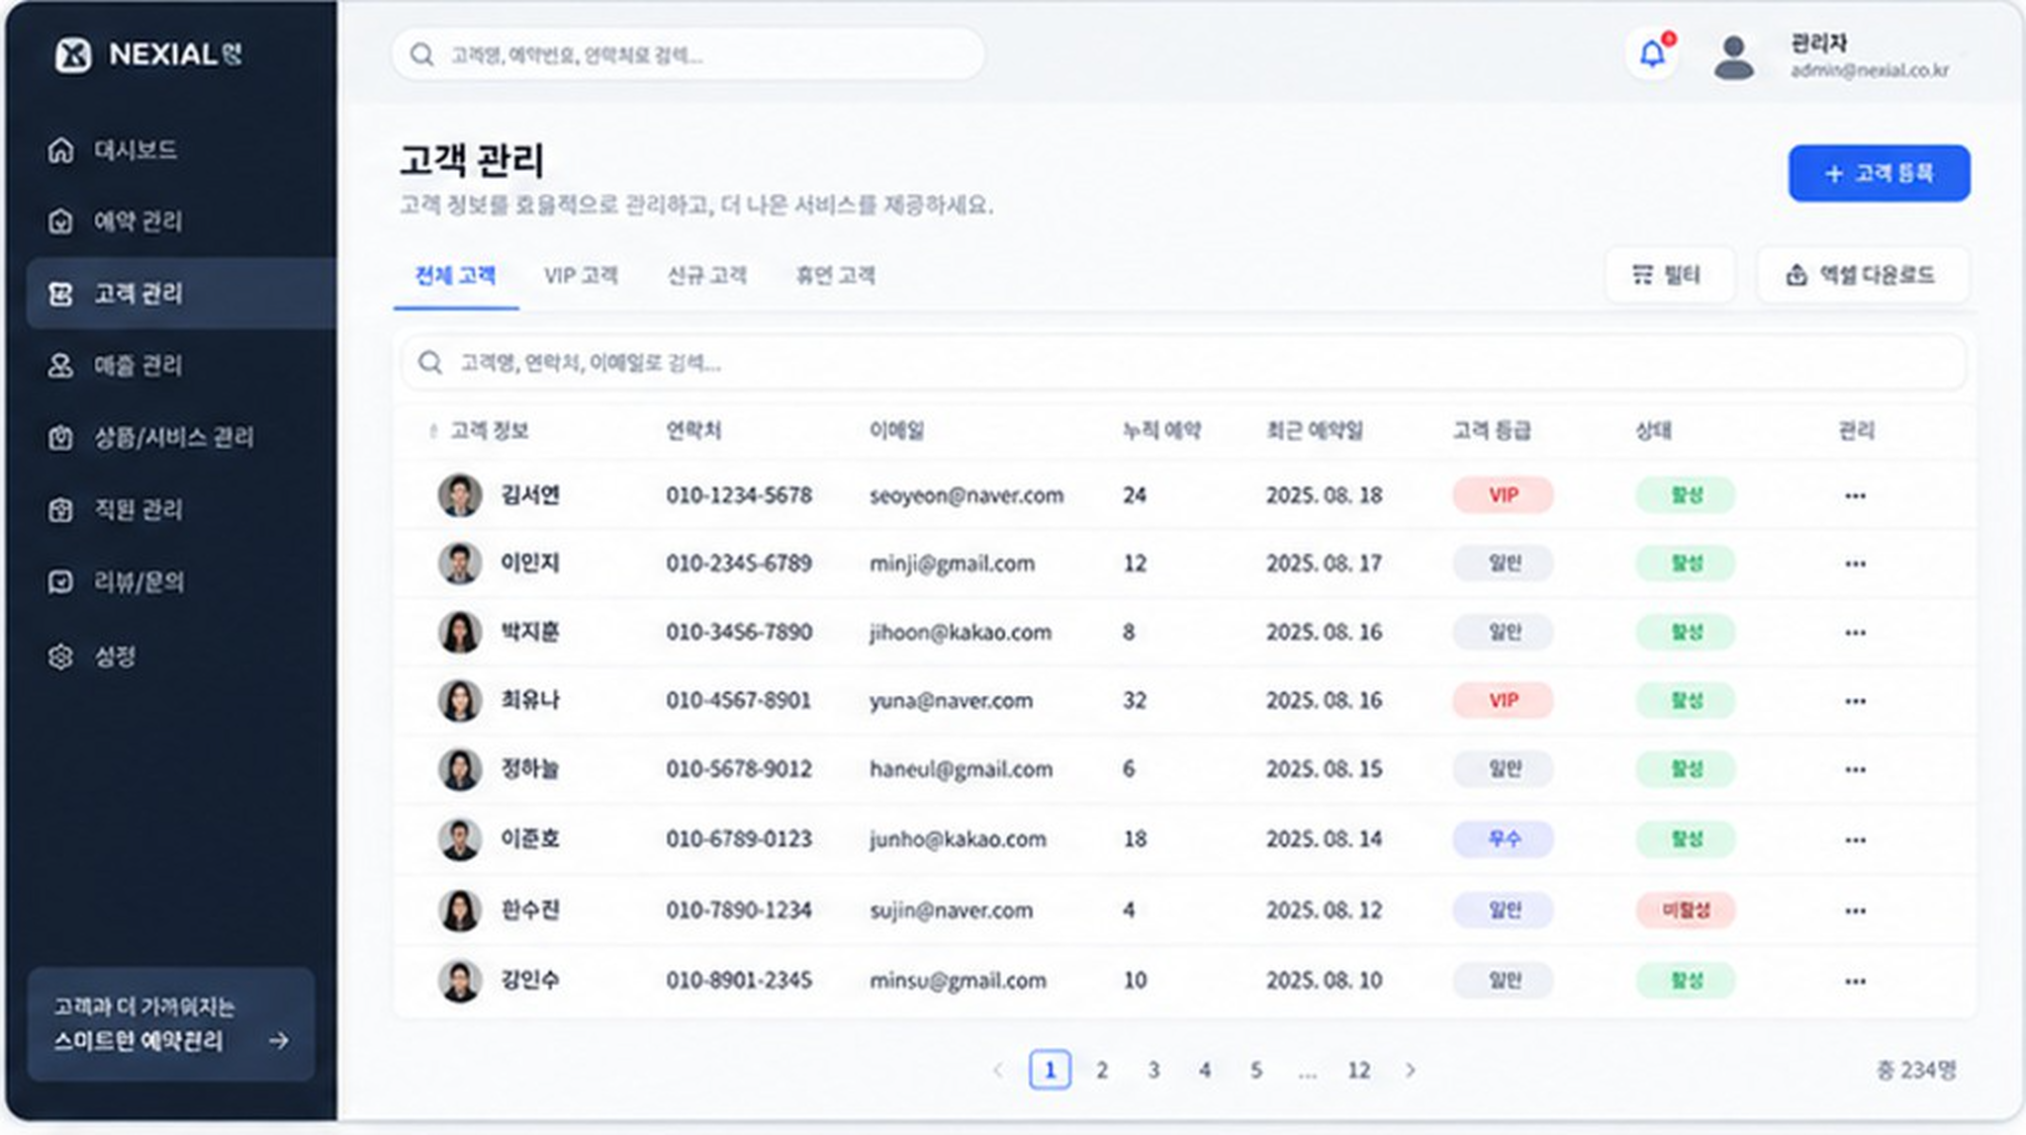Open the 필터 filter button

pos(1669,275)
